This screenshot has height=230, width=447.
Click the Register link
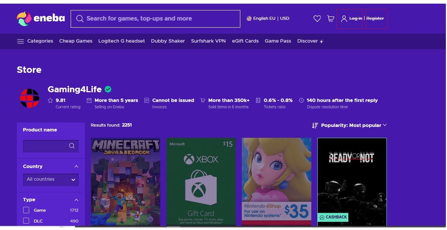pos(375,19)
